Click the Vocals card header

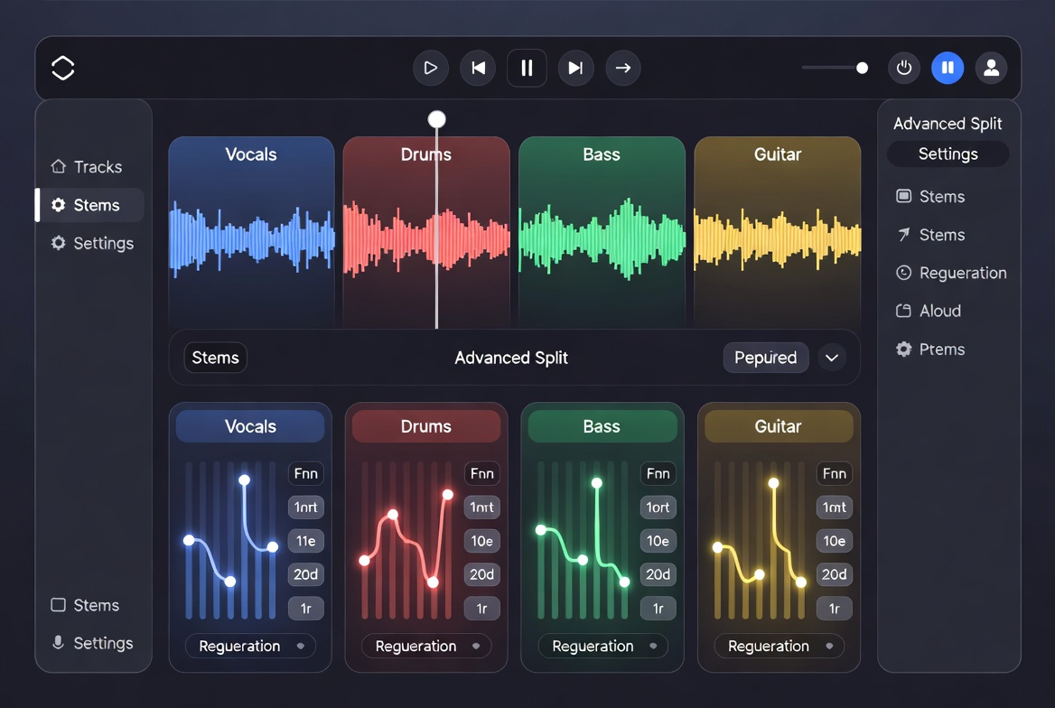[250, 426]
